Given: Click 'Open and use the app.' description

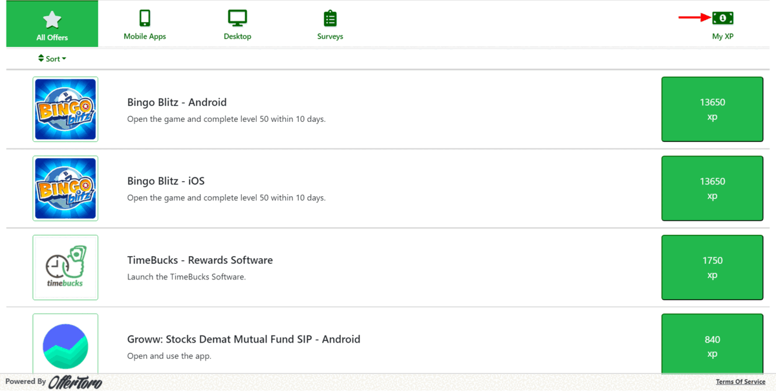Looking at the screenshot, I should pos(169,356).
